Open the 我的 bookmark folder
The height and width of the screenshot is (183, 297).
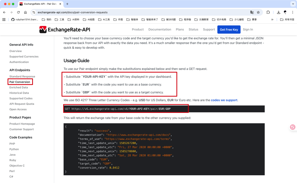(x=46, y=20)
